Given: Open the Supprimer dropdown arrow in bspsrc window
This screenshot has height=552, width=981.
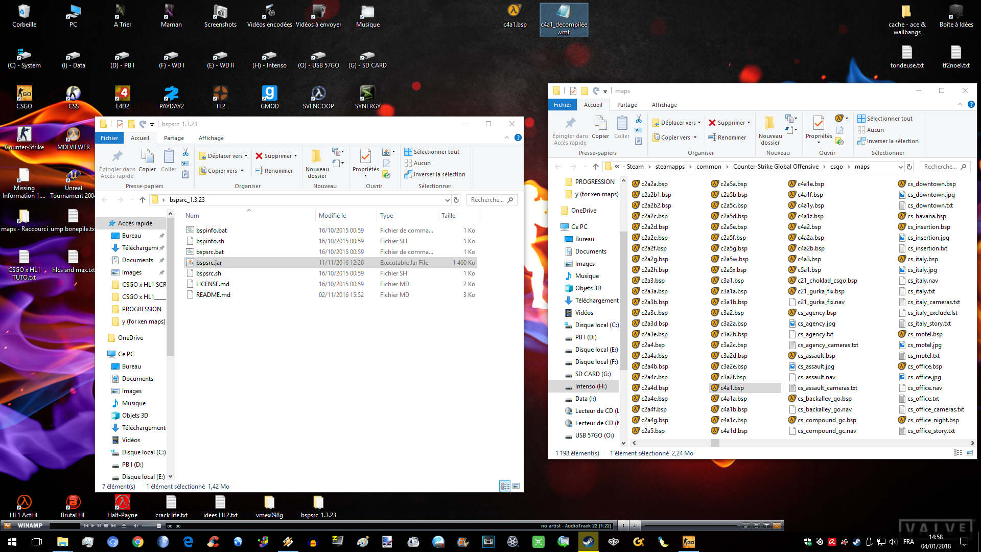Looking at the screenshot, I should [296, 156].
